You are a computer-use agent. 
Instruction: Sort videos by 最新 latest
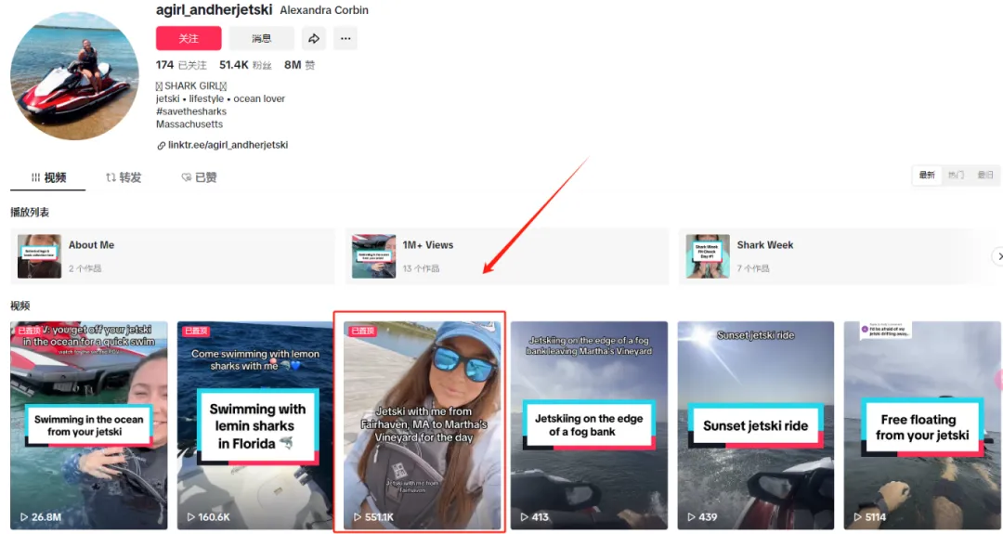(x=927, y=176)
